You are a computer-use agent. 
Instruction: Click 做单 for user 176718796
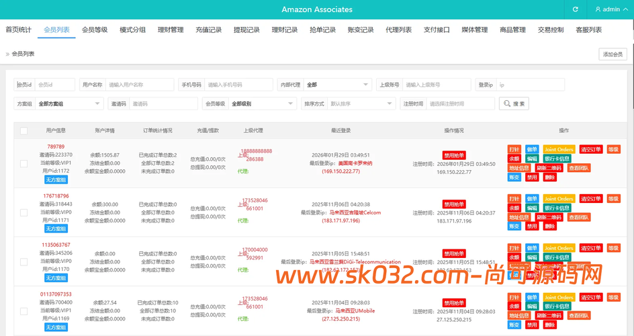pyautogui.click(x=532, y=199)
